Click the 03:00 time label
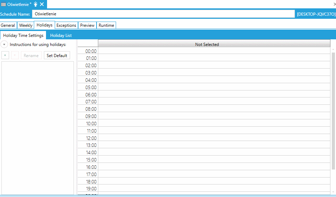 [91, 73]
